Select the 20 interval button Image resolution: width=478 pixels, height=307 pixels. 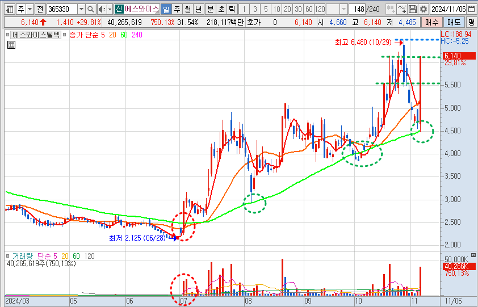point(287,10)
